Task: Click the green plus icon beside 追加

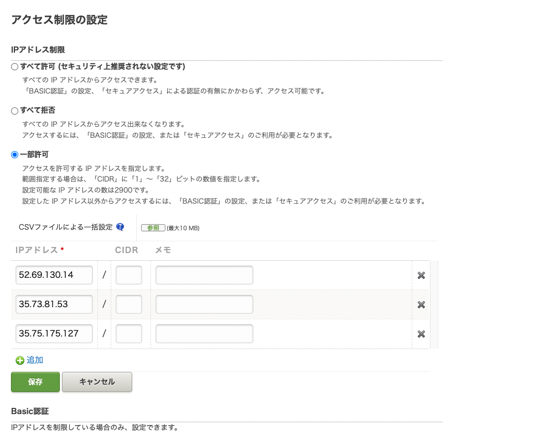Action: coord(19,360)
